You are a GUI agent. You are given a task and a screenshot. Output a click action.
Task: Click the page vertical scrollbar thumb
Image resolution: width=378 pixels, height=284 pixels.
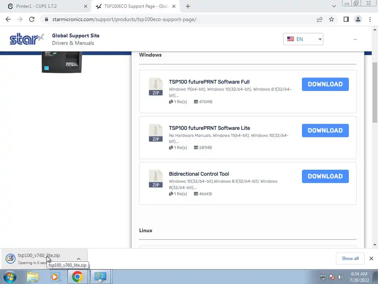[375, 93]
